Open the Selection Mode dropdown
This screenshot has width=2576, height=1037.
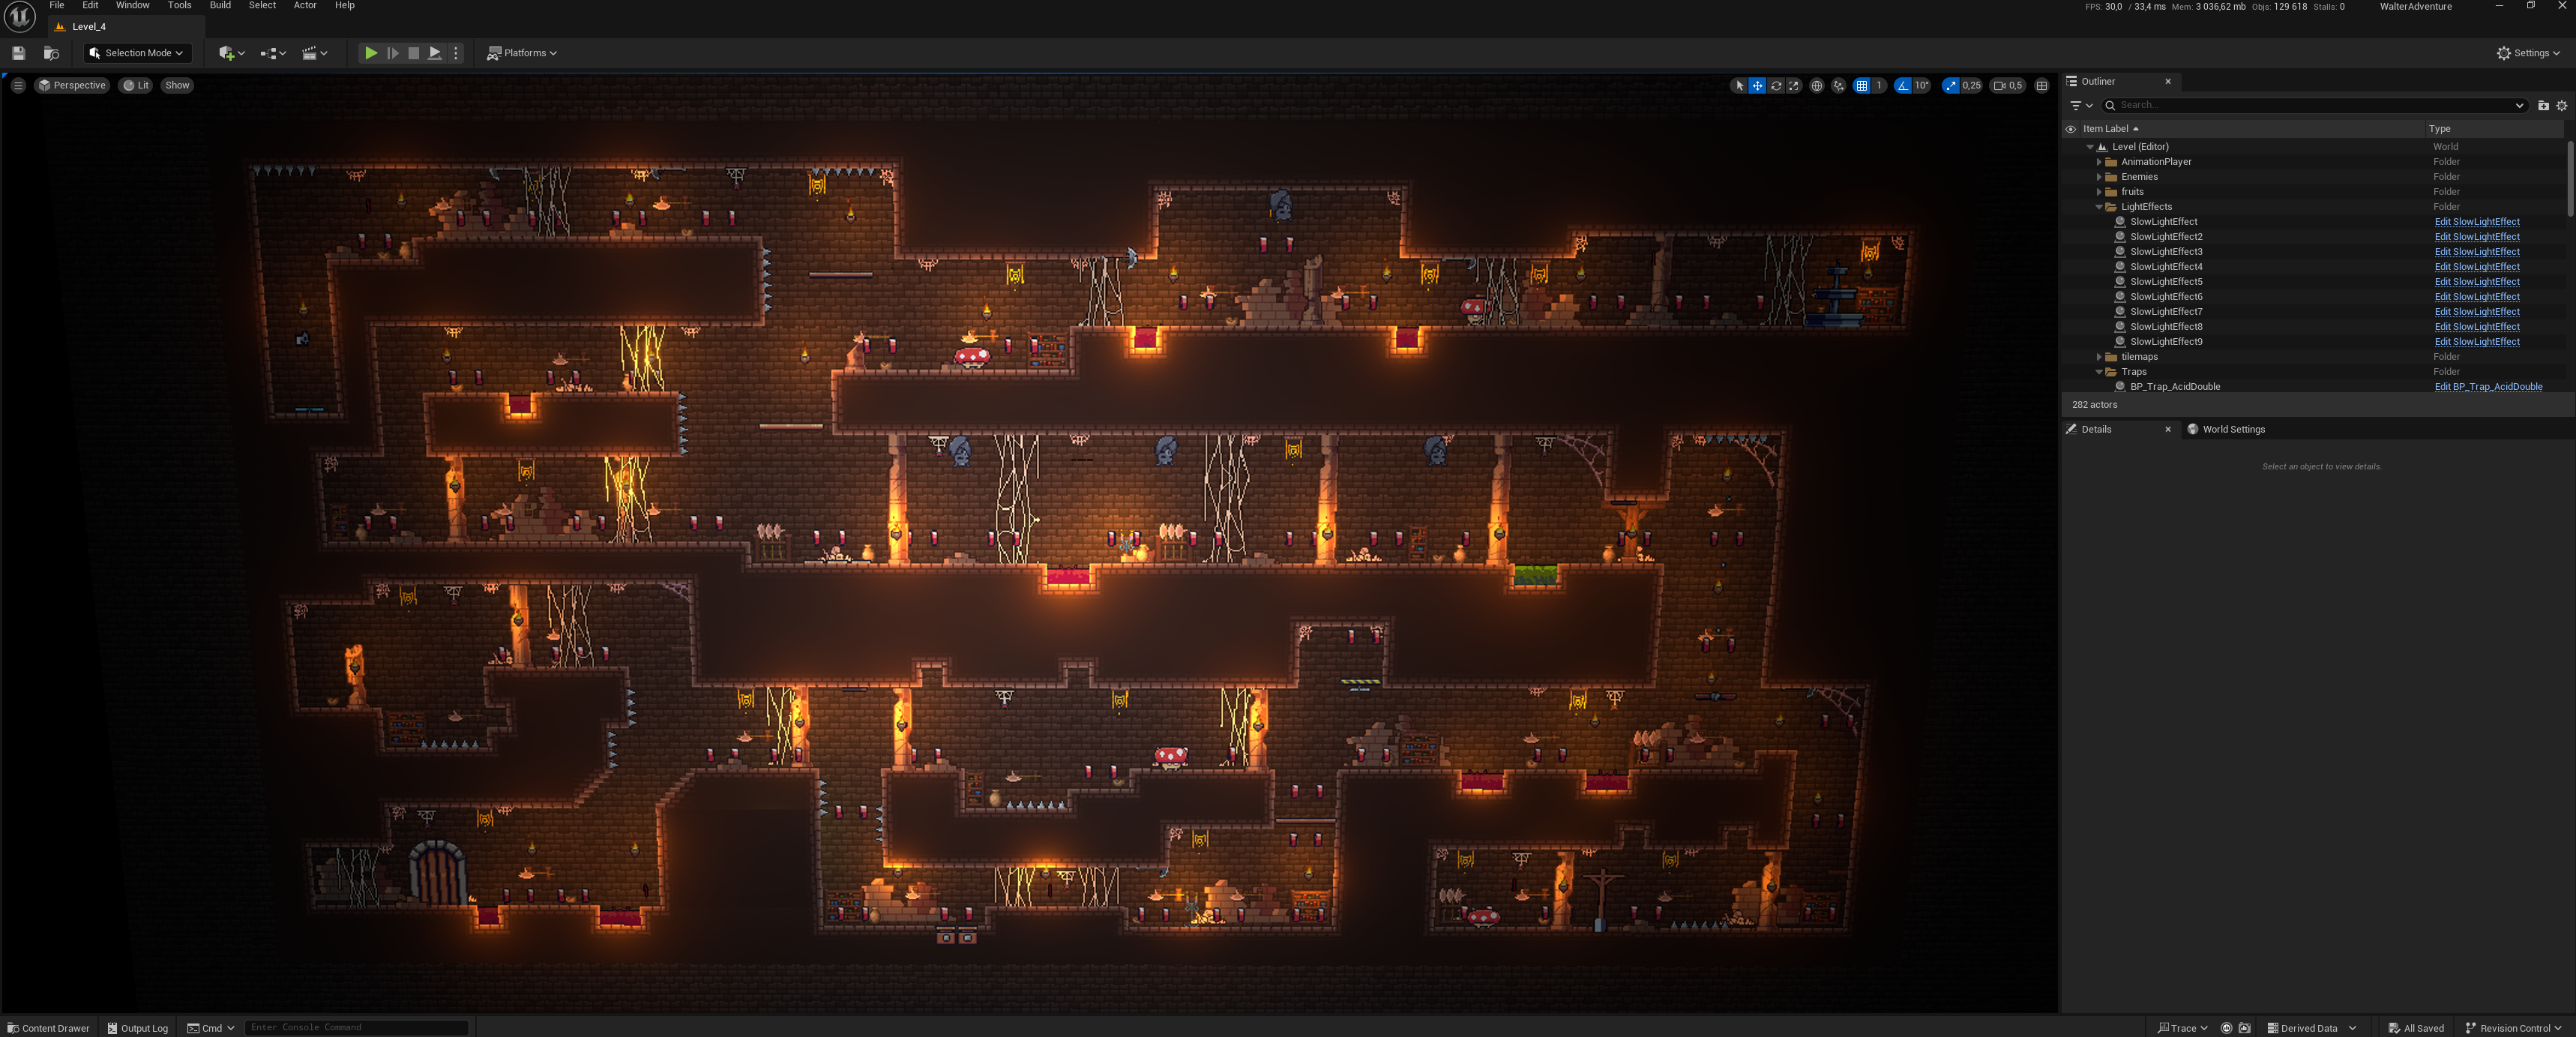[137, 53]
